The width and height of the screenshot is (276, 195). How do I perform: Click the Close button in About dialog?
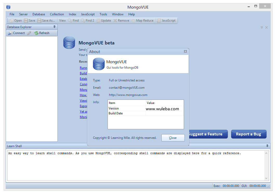point(173,138)
